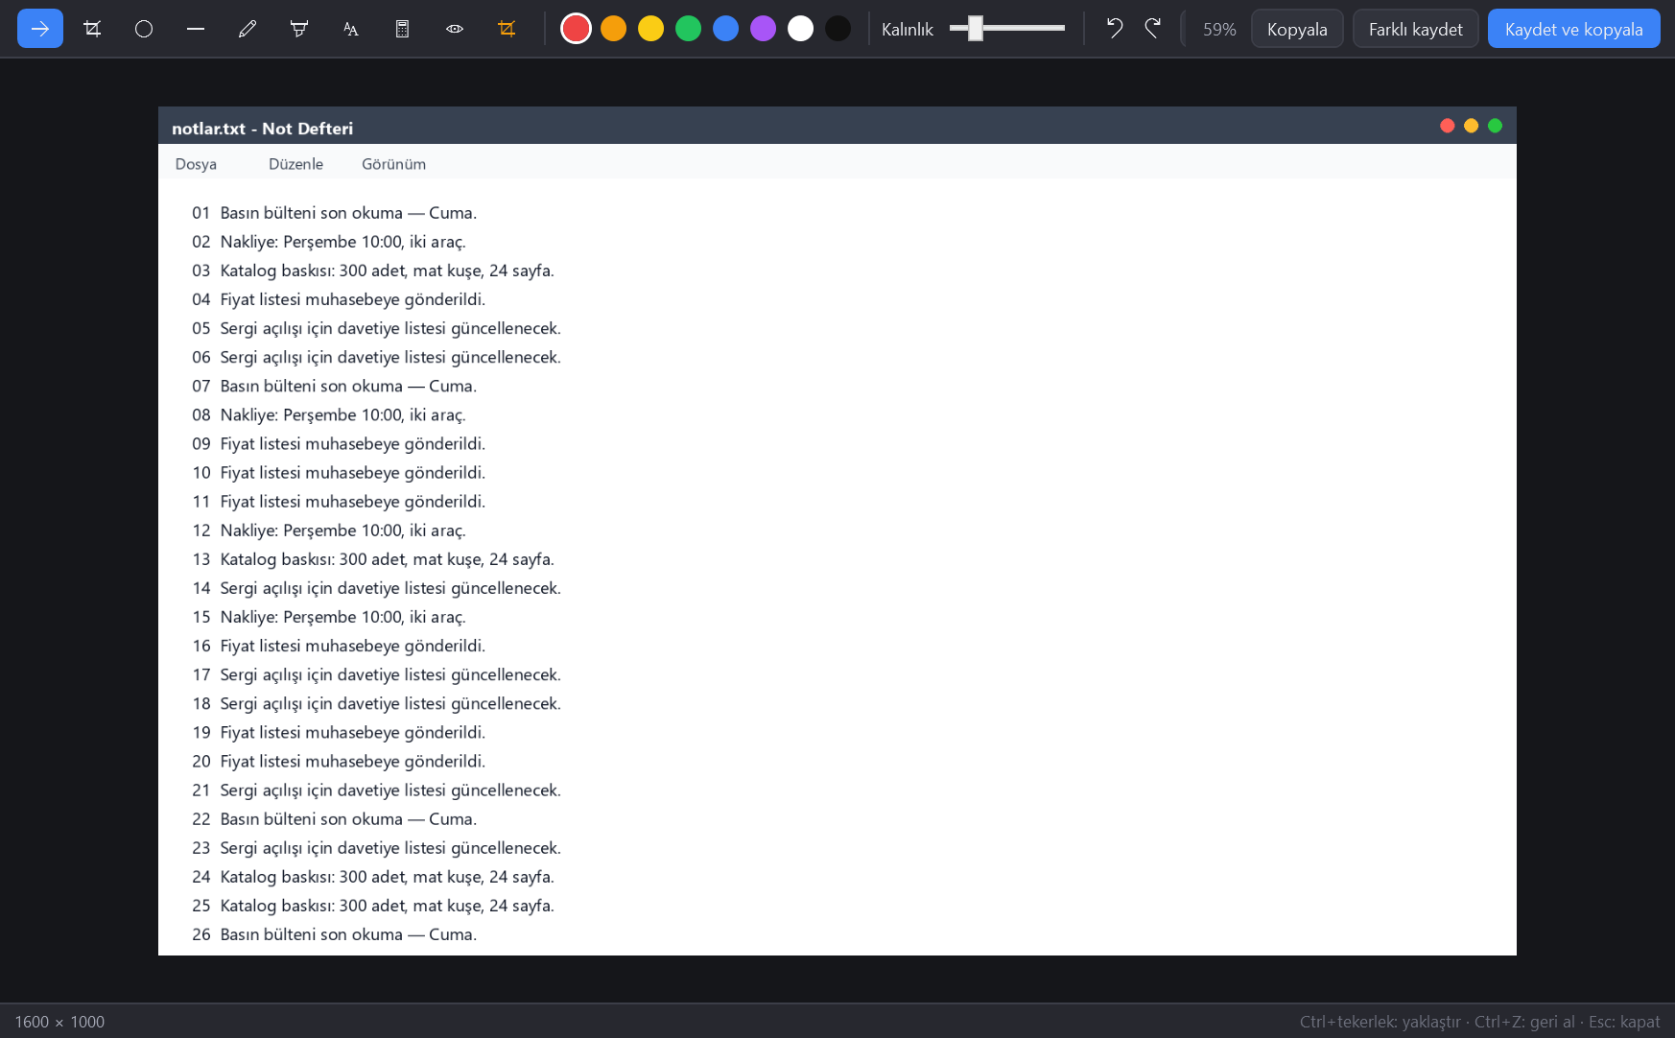1675x1038 pixels.
Task: Click the orange crop icon
Action: tap(507, 29)
